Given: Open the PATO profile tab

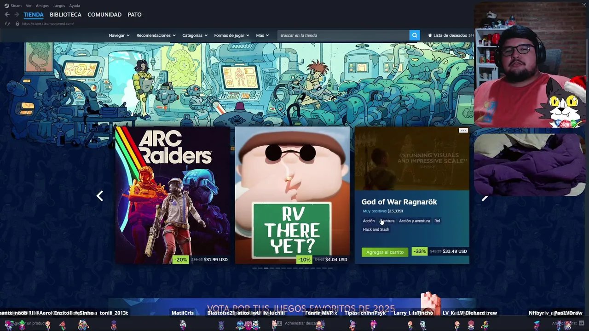Looking at the screenshot, I should pyautogui.click(x=134, y=15).
